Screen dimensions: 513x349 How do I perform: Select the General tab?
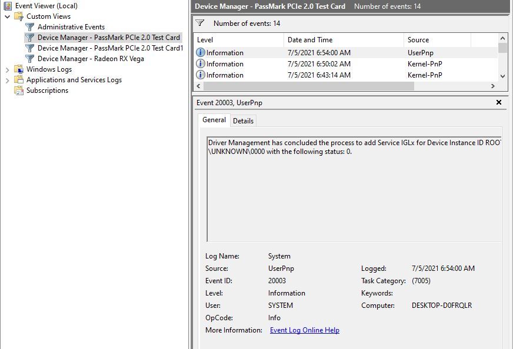[x=214, y=120]
